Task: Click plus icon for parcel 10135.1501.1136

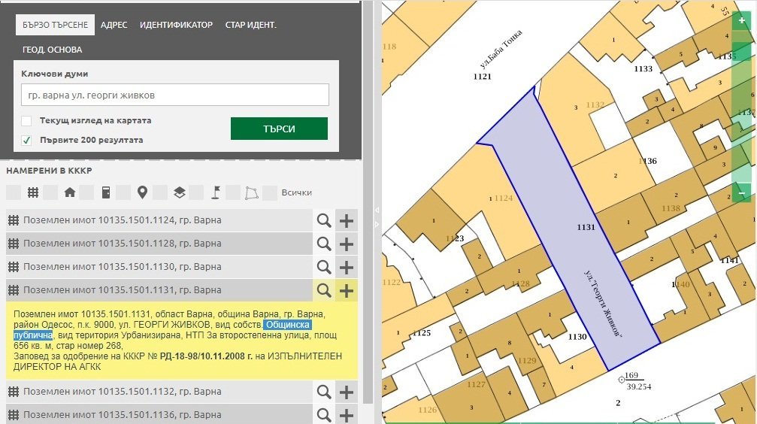Action: 347,414
